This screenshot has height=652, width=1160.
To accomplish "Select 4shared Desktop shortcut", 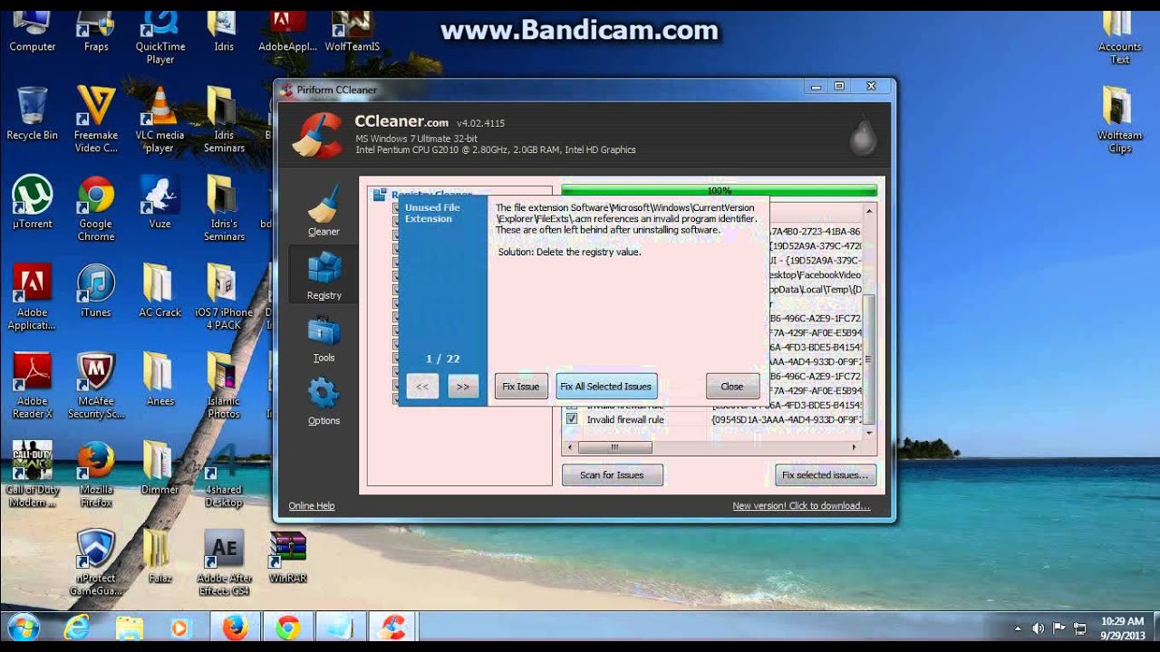I will (224, 474).
